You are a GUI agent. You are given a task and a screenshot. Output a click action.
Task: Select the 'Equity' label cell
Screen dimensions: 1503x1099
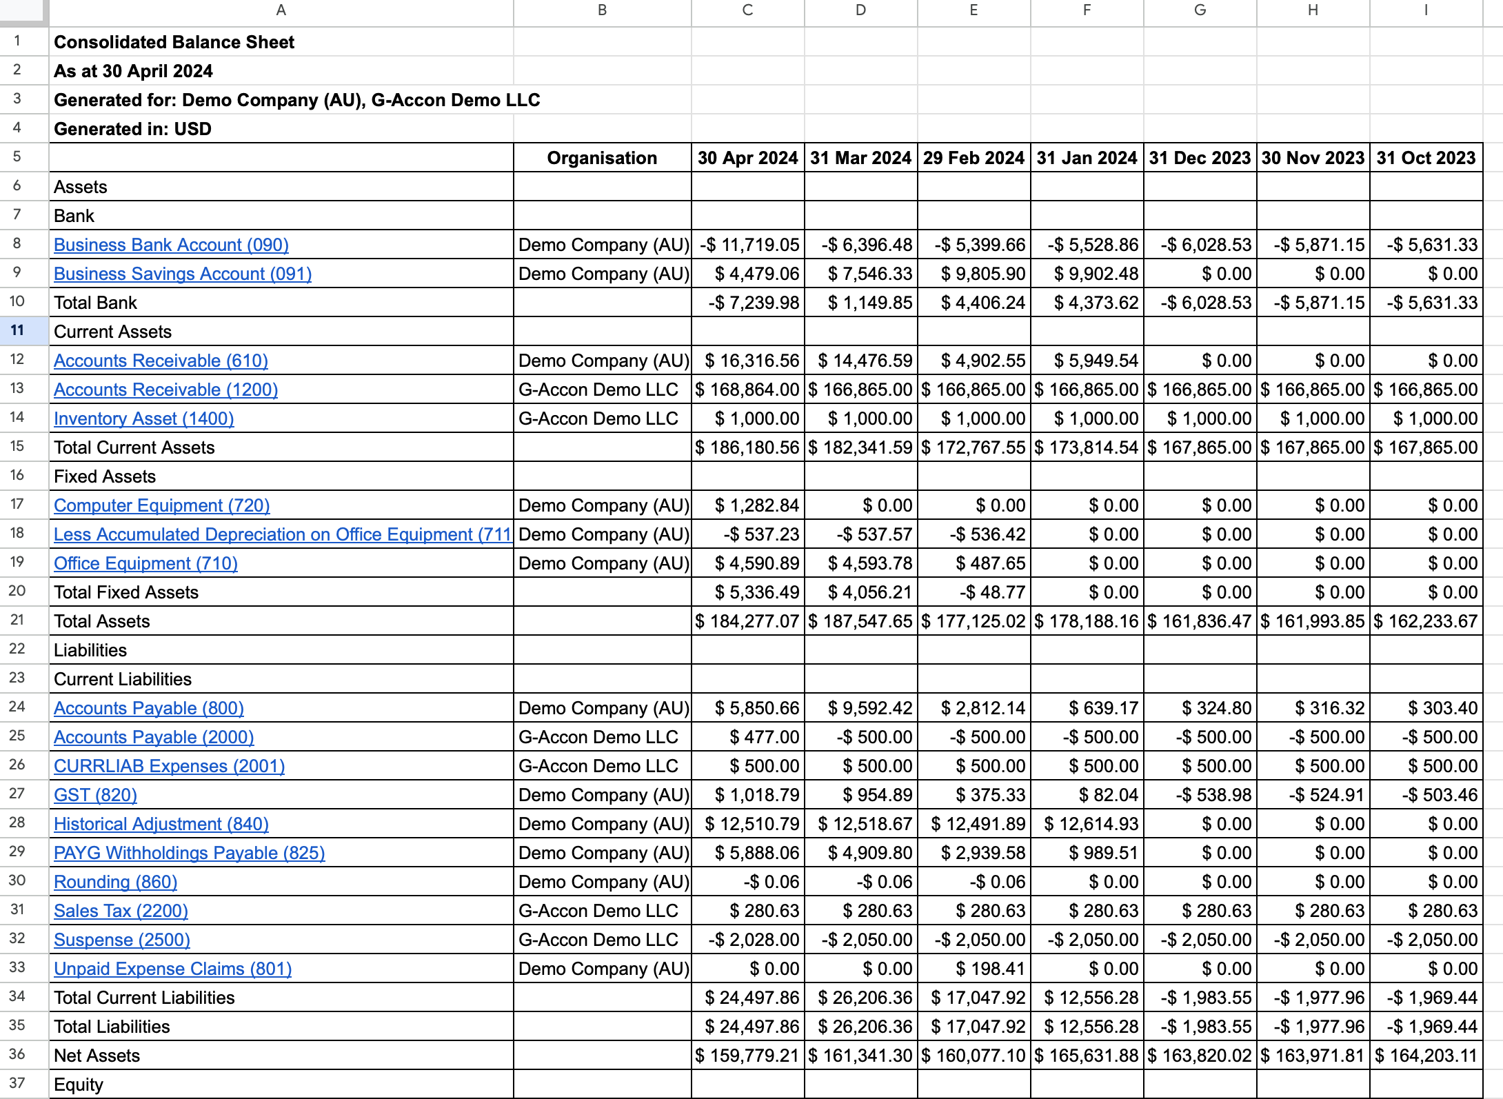pyautogui.click(x=281, y=1085)
